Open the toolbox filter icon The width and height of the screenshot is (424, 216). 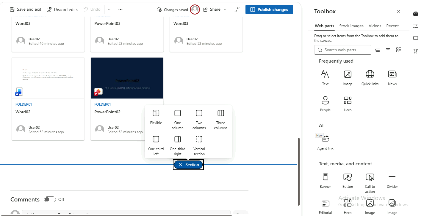click(x=388, y=50)
